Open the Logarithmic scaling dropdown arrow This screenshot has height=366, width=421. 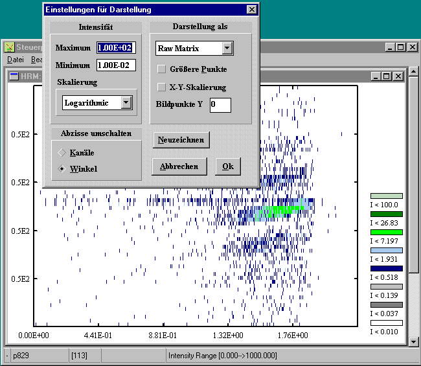tap(126, 102)
